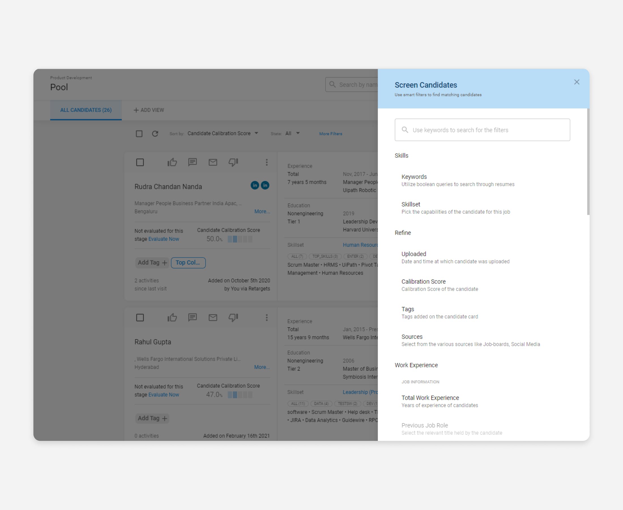The image size is (623, 510).
Task: Switch to All Candidates (26) tab
Action: (86, 110)
